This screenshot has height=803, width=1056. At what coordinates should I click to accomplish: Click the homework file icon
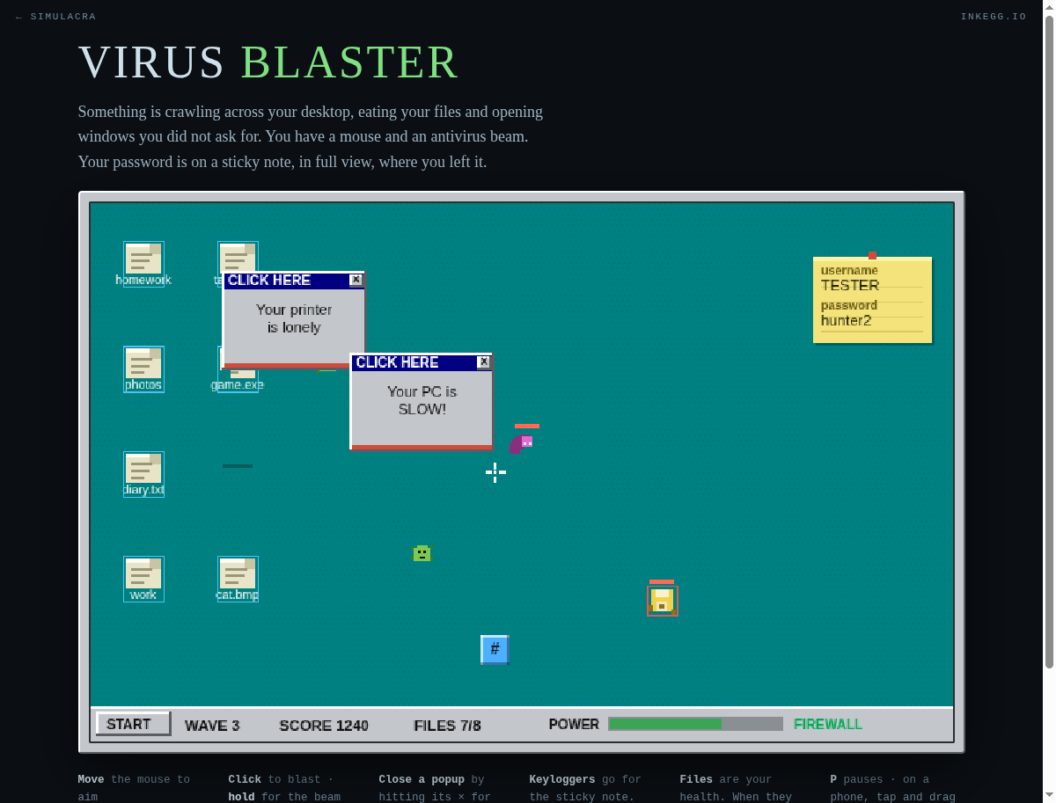pyautogui.click(x=143, y=264)
